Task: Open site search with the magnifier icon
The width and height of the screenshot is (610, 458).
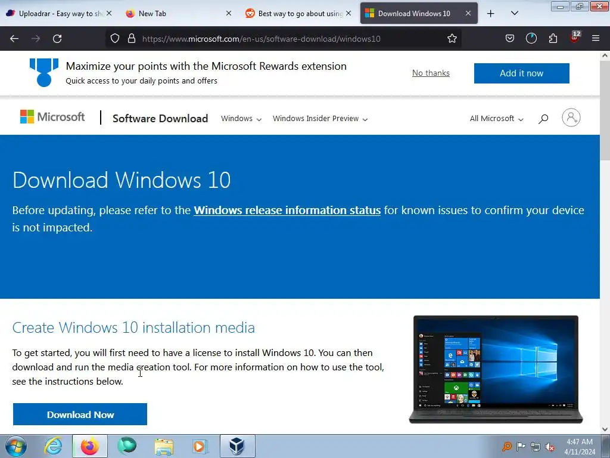Action: pos(543,119)
